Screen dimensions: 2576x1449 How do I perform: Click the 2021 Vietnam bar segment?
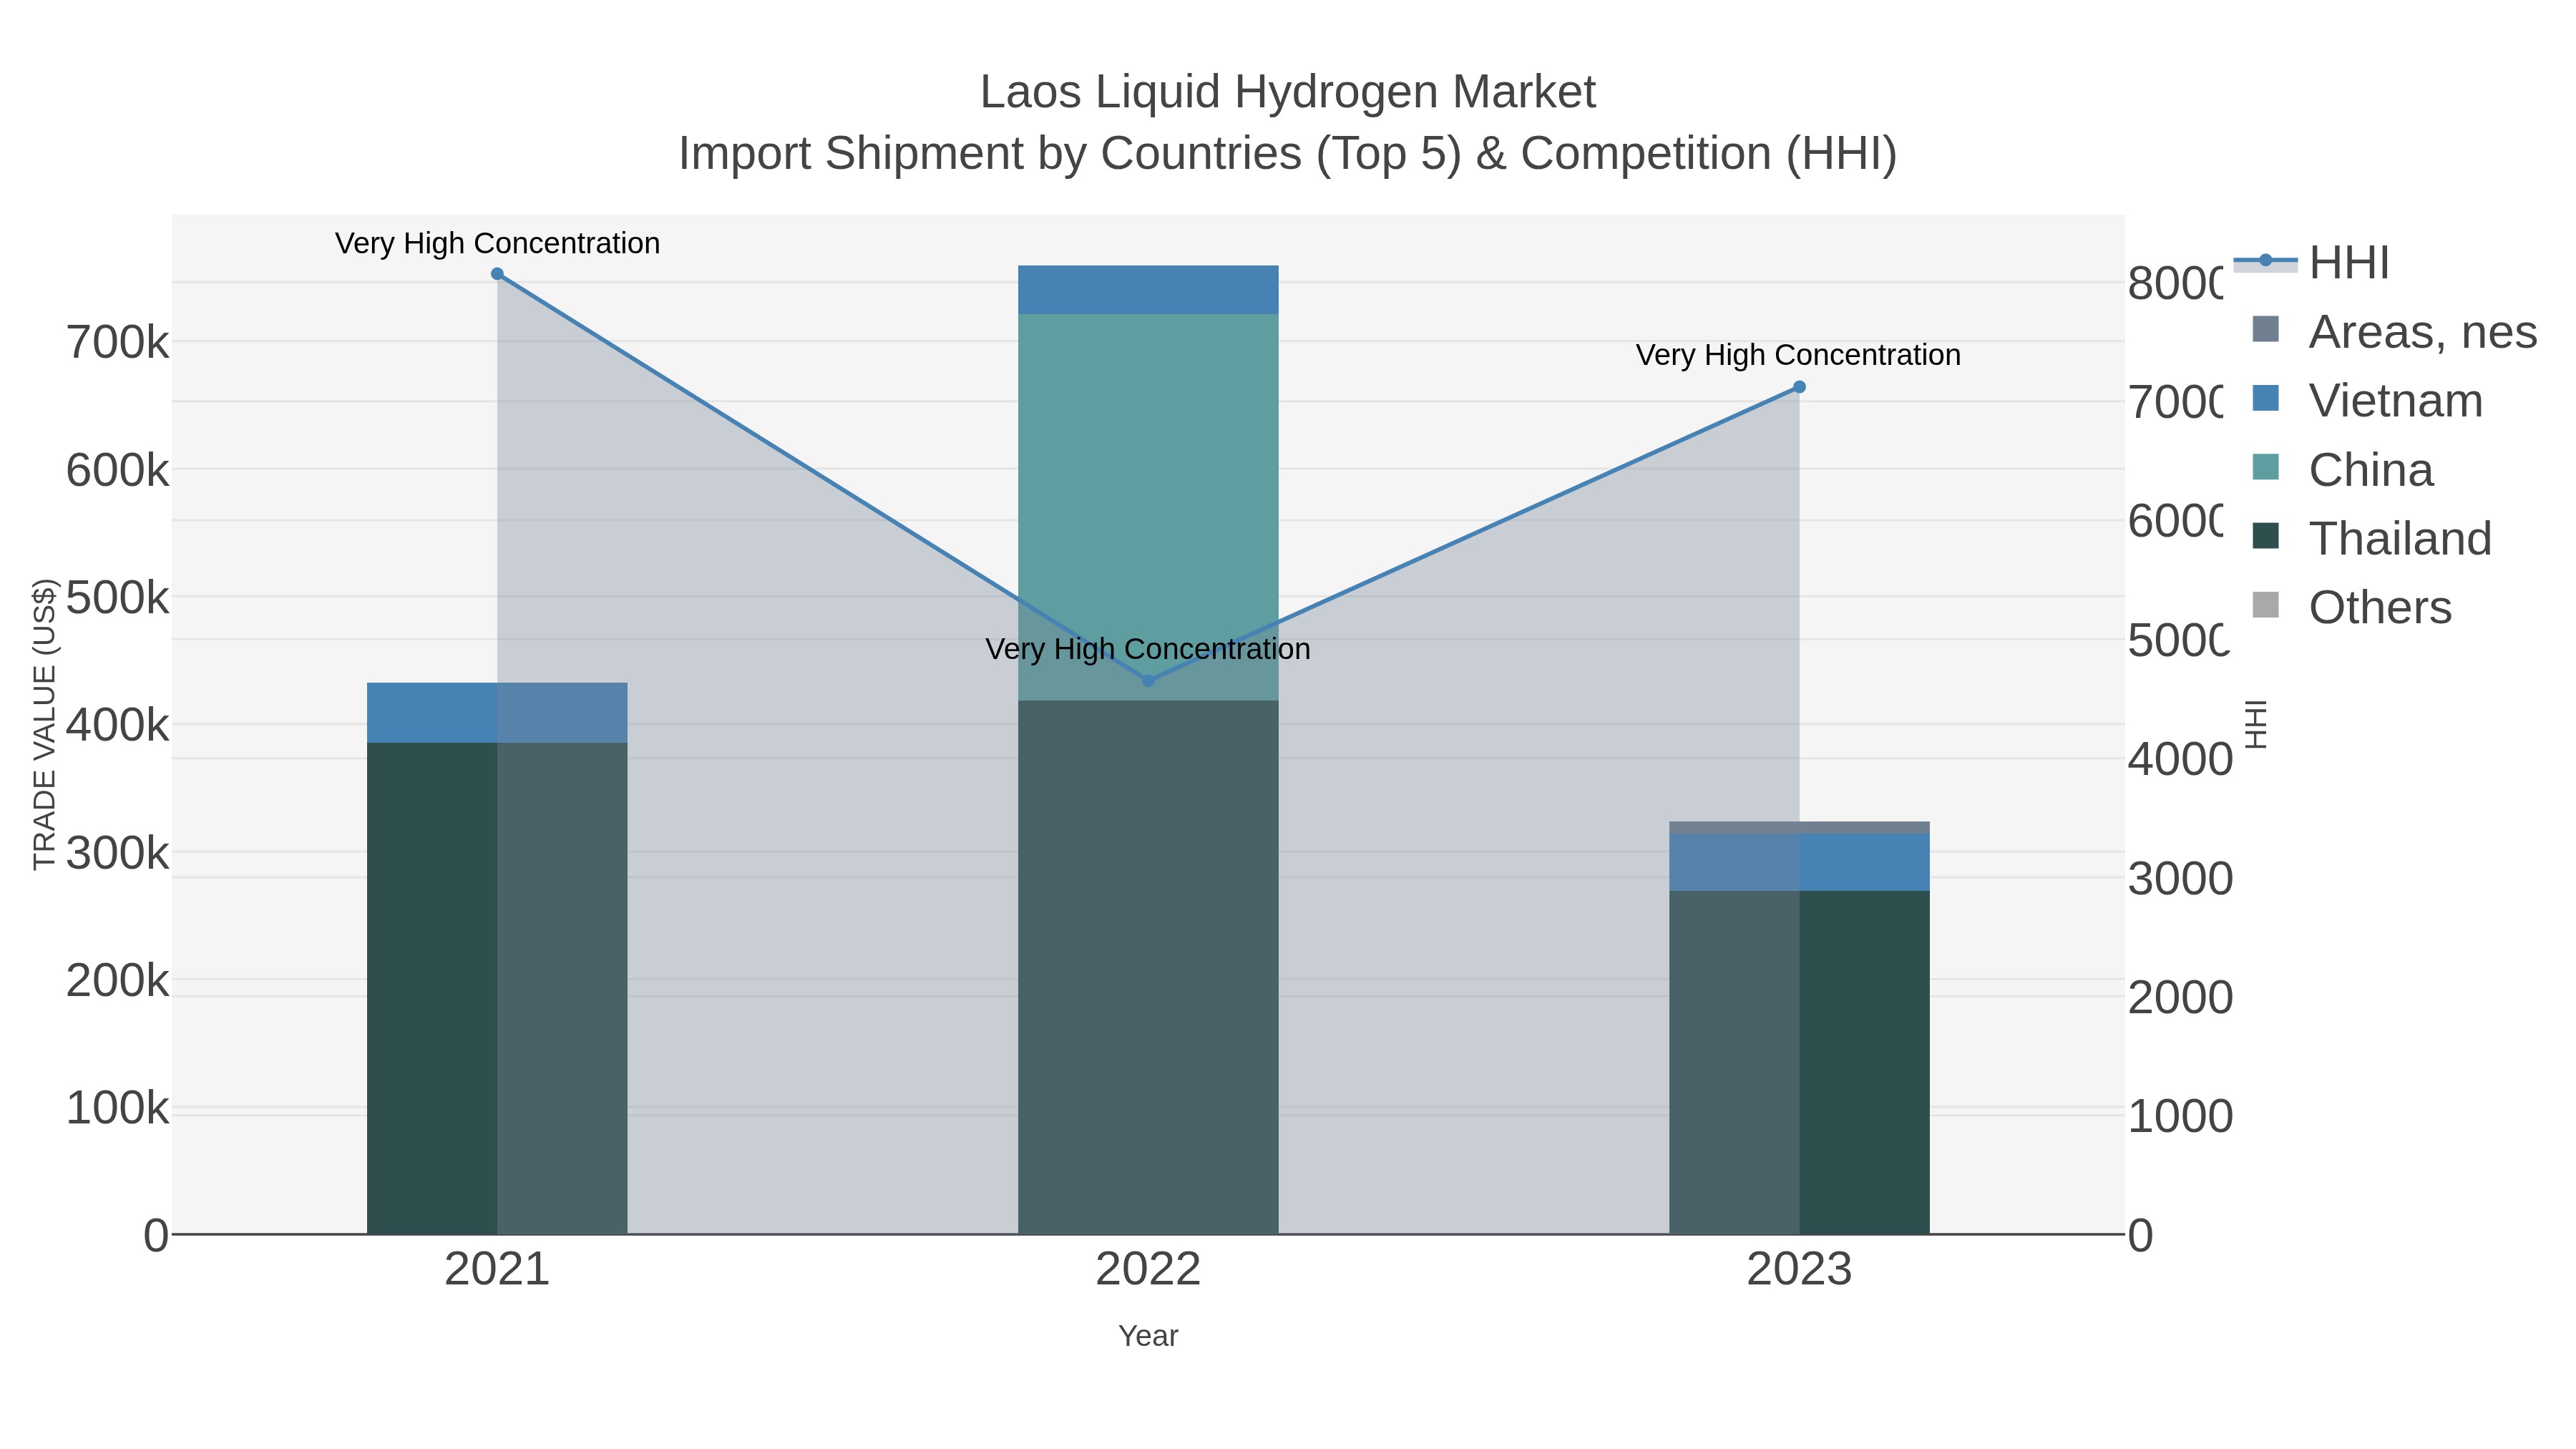(497, 713)
